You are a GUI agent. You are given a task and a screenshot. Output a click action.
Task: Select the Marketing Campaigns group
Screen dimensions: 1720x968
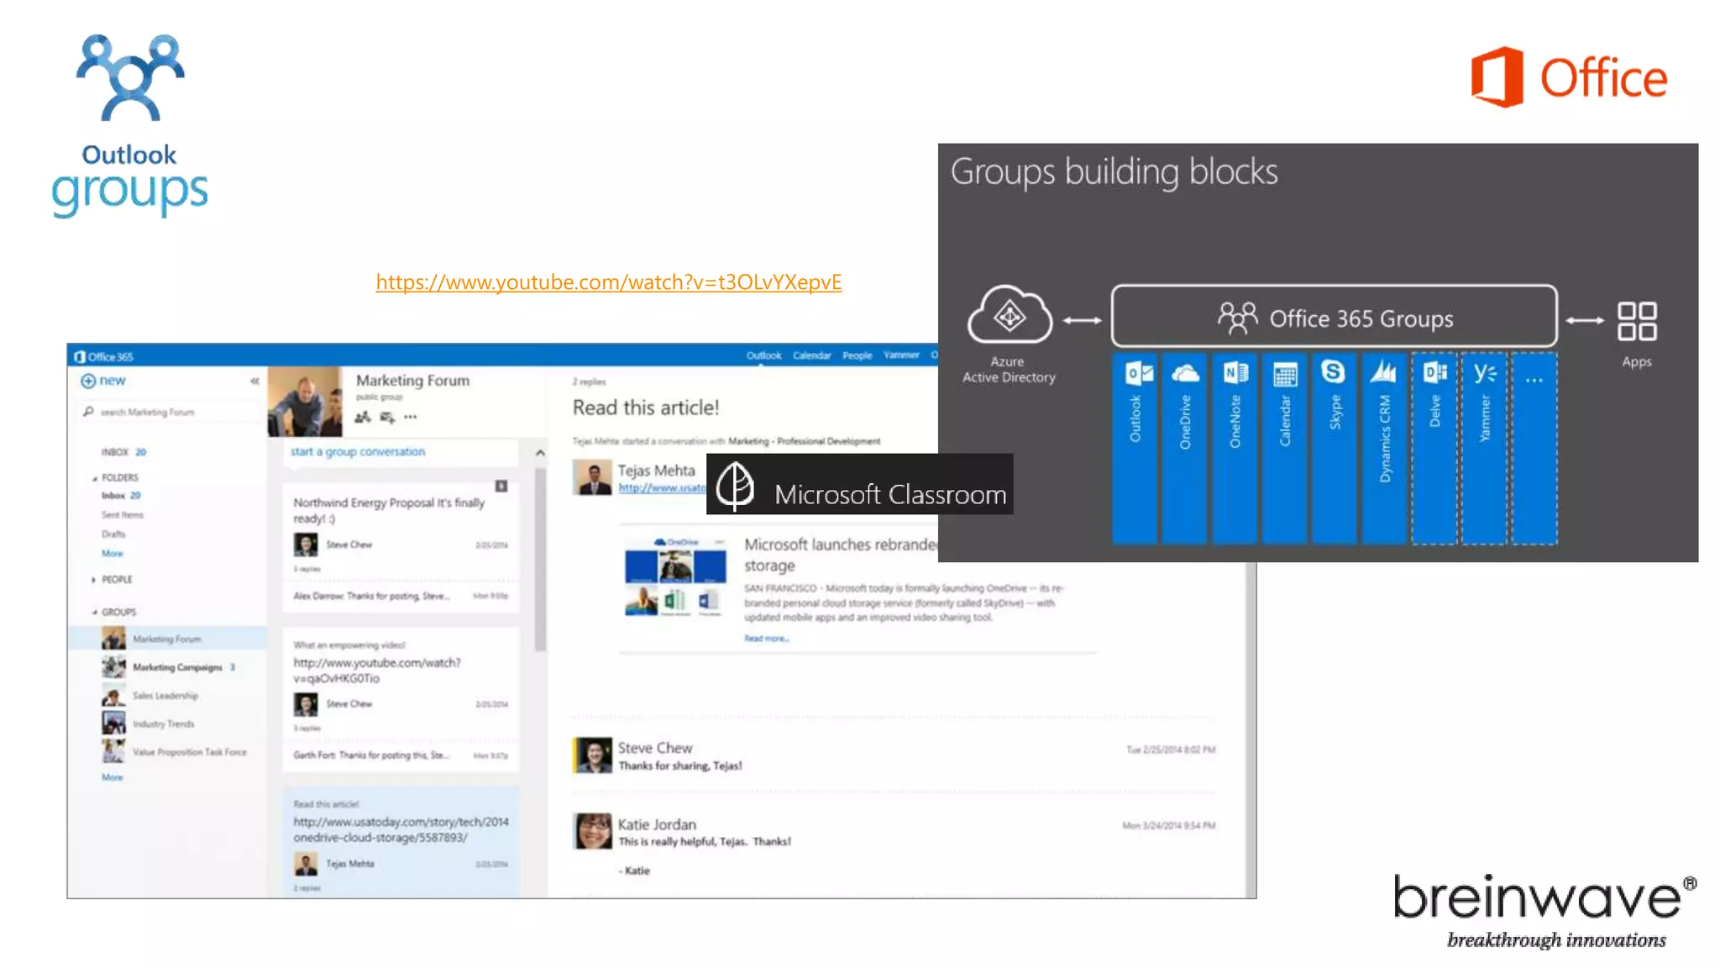point(177,667)
